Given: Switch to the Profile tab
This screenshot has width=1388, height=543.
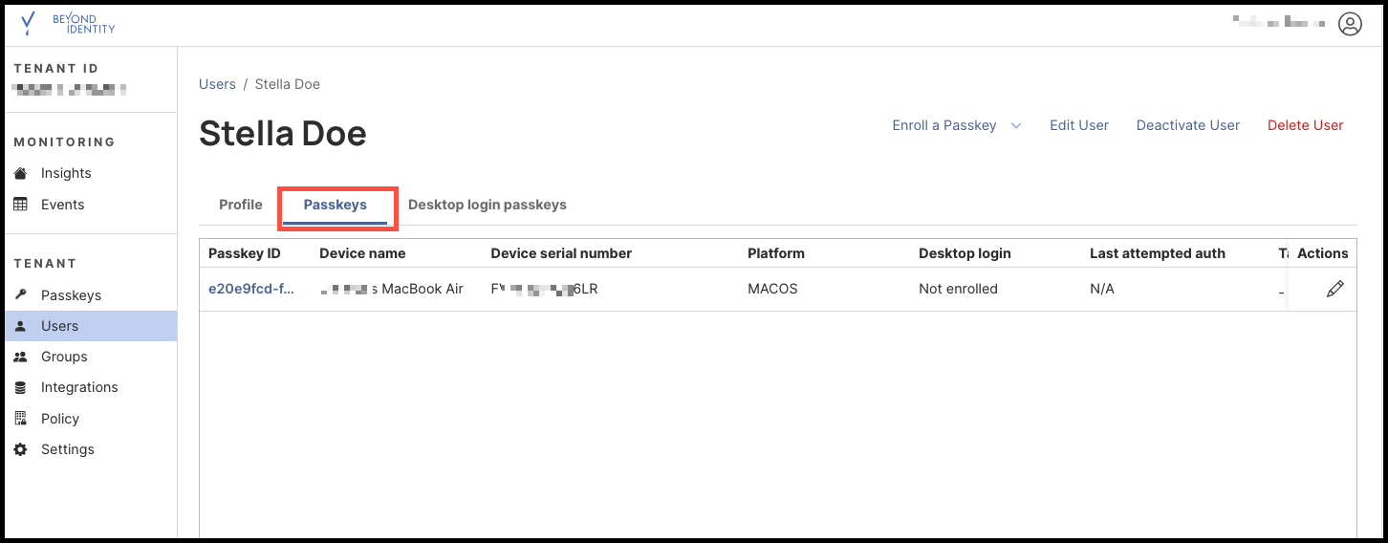Looking at the screenshot, I should [240, 205].
